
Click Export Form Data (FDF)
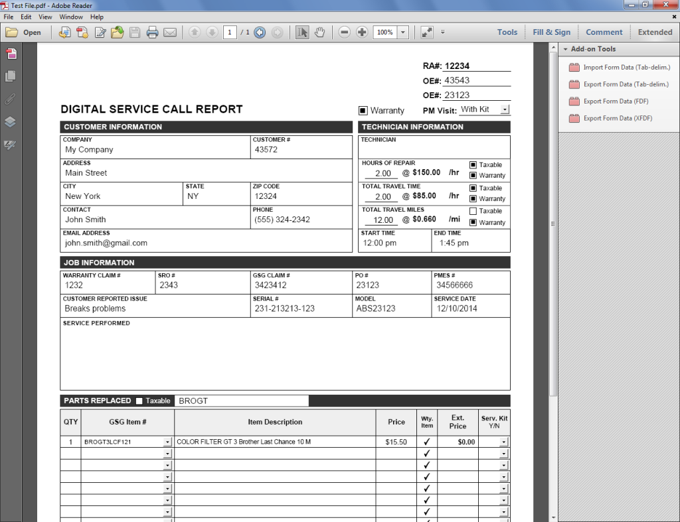click(617, 101)
